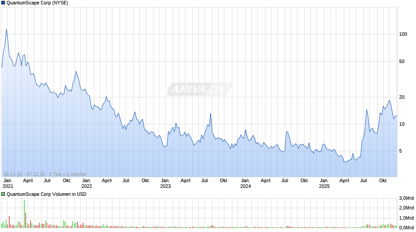Click the price axis label 50
The width and height of the screenshot is (416, 232).
[x=402, y=61]
